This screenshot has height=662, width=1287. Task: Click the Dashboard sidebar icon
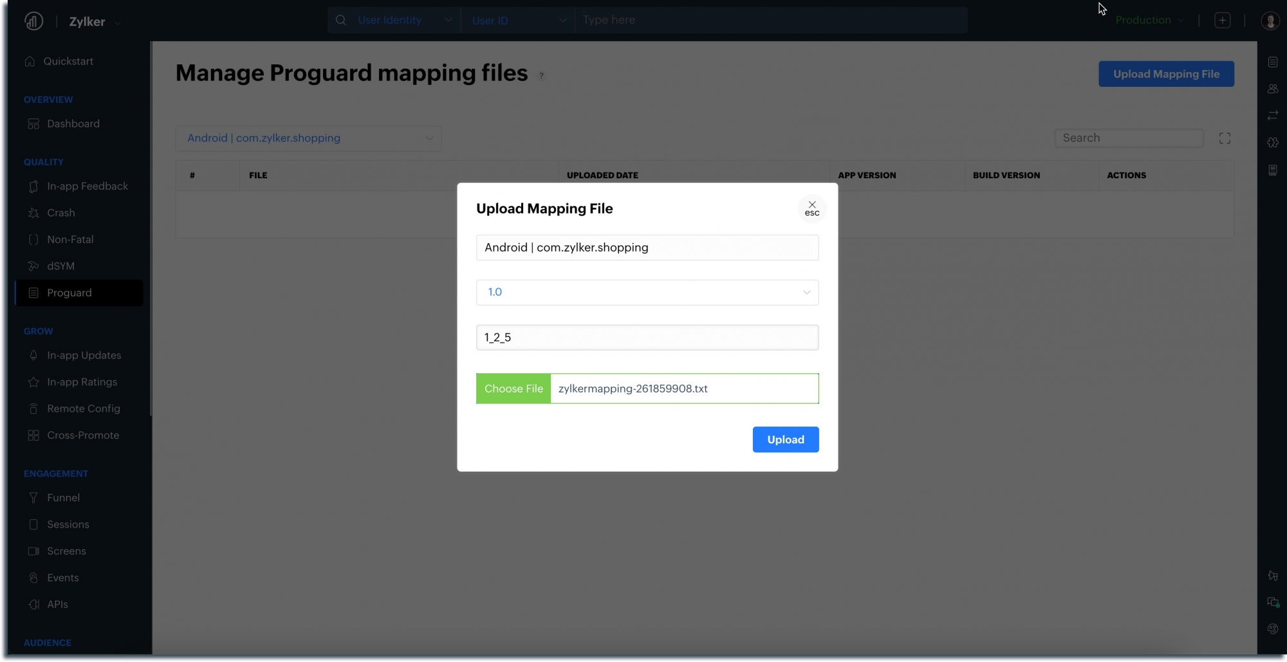point(33,124)
